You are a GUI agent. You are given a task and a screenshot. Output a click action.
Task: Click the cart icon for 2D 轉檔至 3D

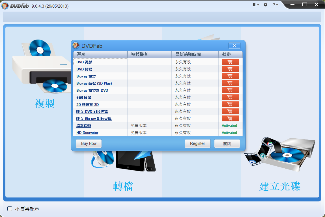coord(230,104)
